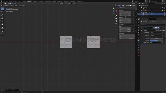Screen dimensions: 166x93
Task: Open the File menu
Action: [x=4, y=1]
